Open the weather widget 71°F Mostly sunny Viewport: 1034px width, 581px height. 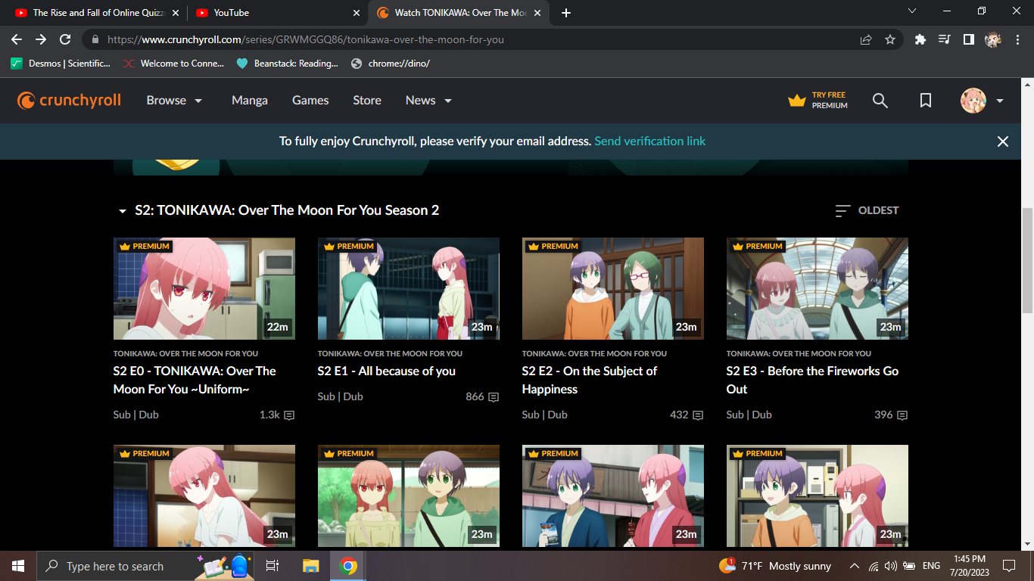[774, 566]
